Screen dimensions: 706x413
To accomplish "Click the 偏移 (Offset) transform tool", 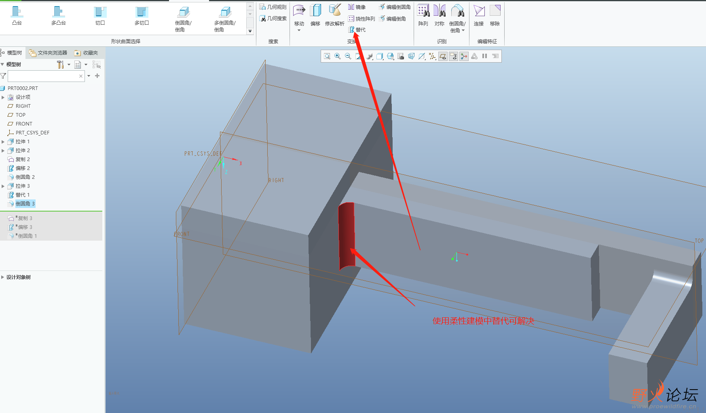I will pos(315,15).
